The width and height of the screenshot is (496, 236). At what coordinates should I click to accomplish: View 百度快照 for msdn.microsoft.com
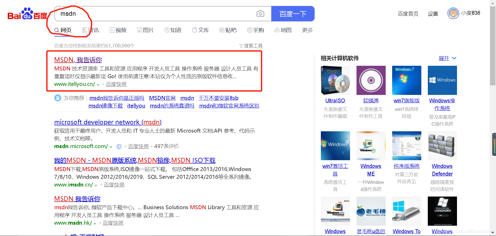[138, 147]
